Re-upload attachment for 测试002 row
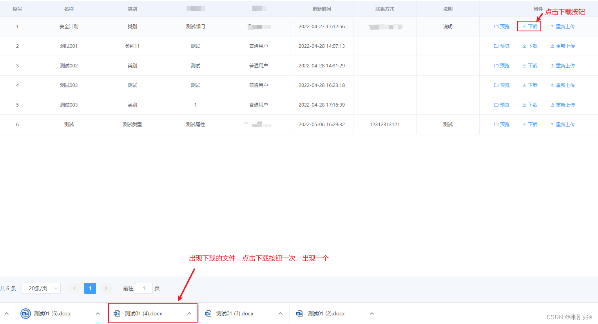598x324 pixels. (562, 66)
